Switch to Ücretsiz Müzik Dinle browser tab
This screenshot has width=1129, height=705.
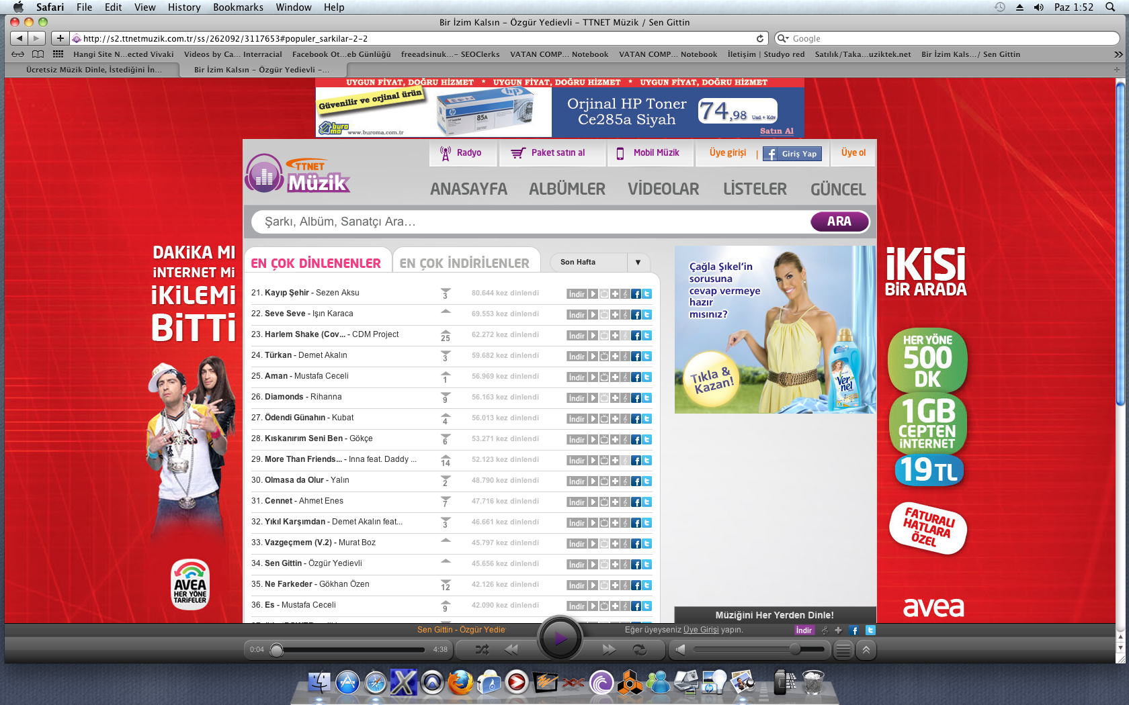click(x=93, y=70)
